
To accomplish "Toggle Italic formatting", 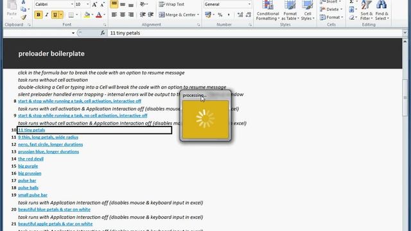I will click(x=47, y=15).
